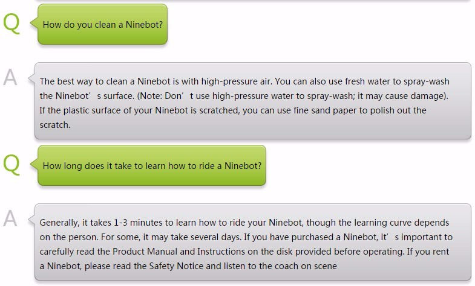Click the green Q icon beside the cleaning question
475x286 pixels.
tap(11, 24)
